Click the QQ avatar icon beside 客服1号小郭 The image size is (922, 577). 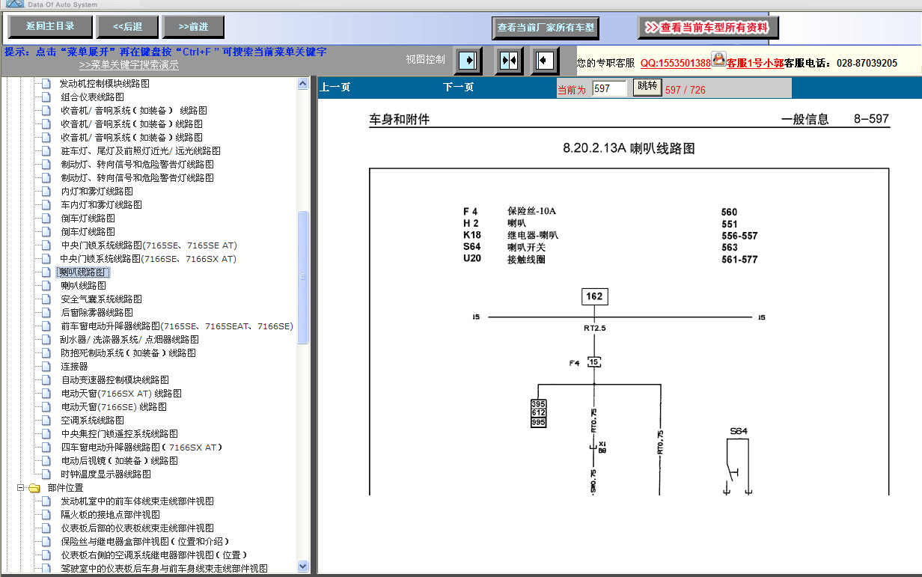tap(718, 58)
